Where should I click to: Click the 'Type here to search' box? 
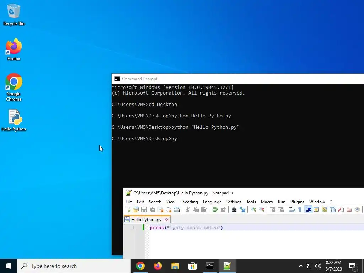[74, 266]
